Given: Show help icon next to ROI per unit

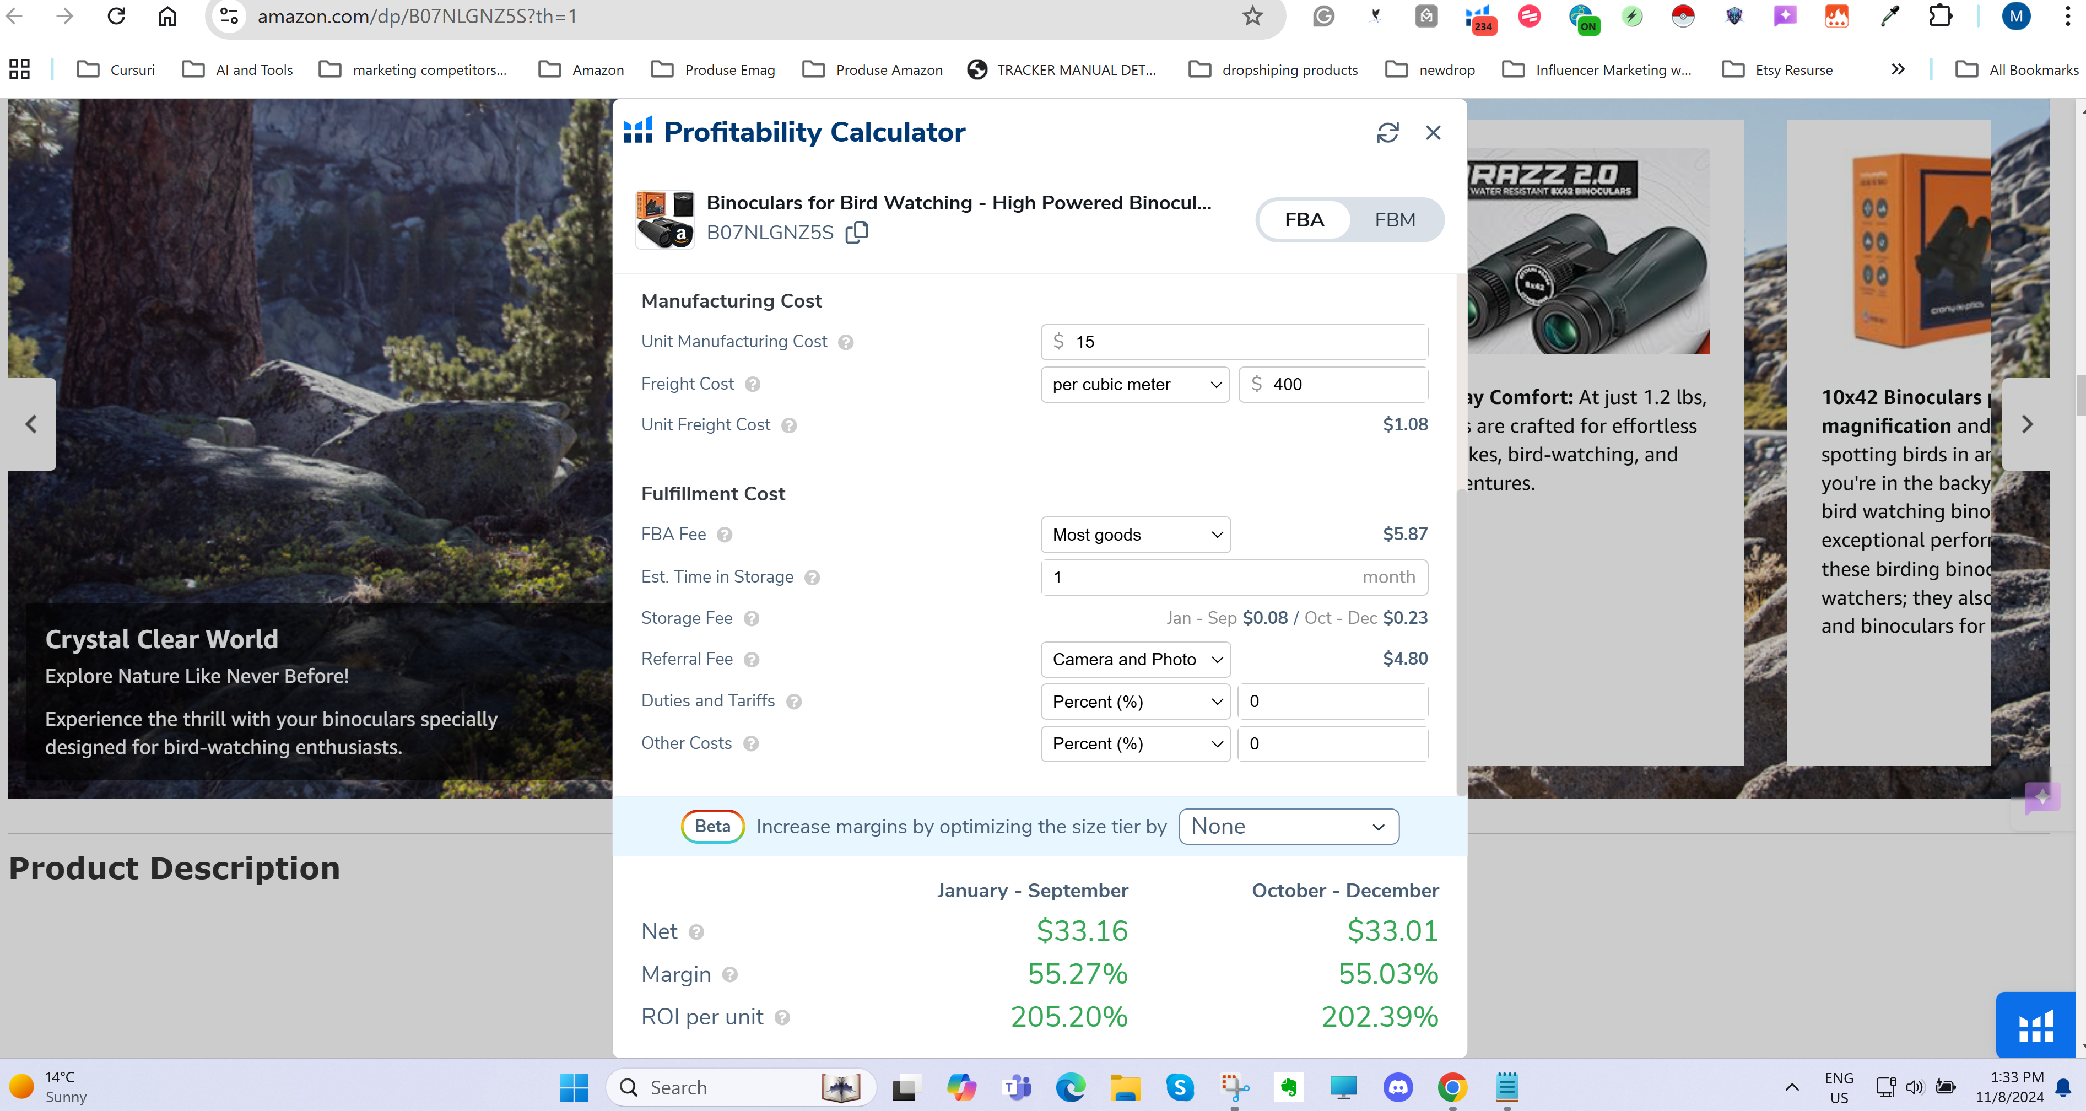Looking at the screenshot, I should point(781,1018).
